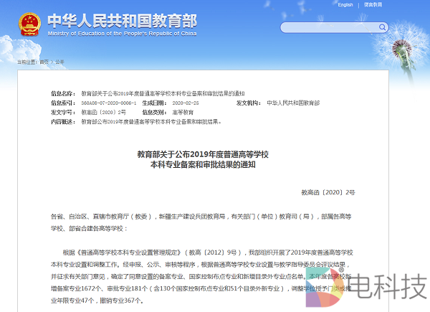
Task: Switch to the English version link
Action: tap(345, 5)
